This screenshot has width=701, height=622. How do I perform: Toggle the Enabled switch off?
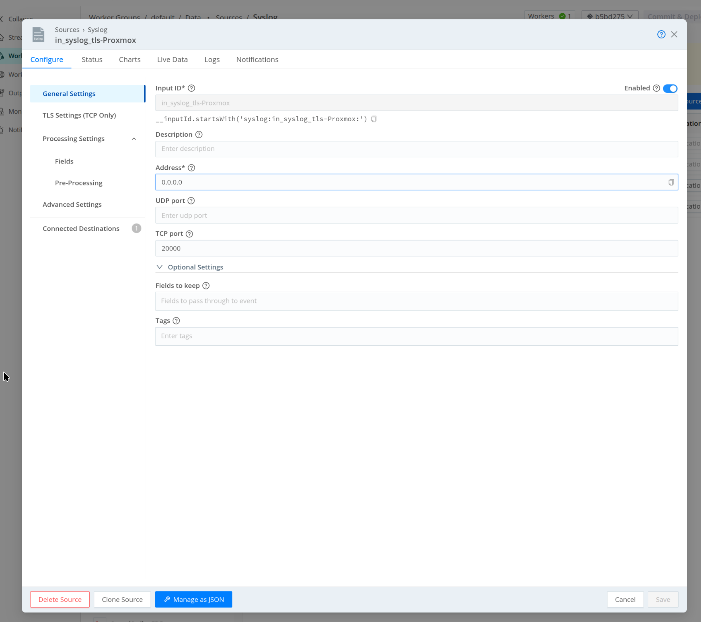coord(670,89)
